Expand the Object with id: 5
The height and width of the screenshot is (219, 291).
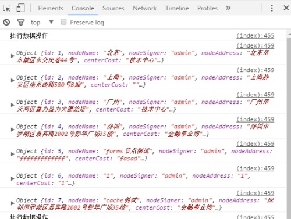[x=12, y=154]
